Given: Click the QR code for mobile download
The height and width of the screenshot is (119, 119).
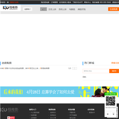Looking at the screenshot, I should click(110, 101).
